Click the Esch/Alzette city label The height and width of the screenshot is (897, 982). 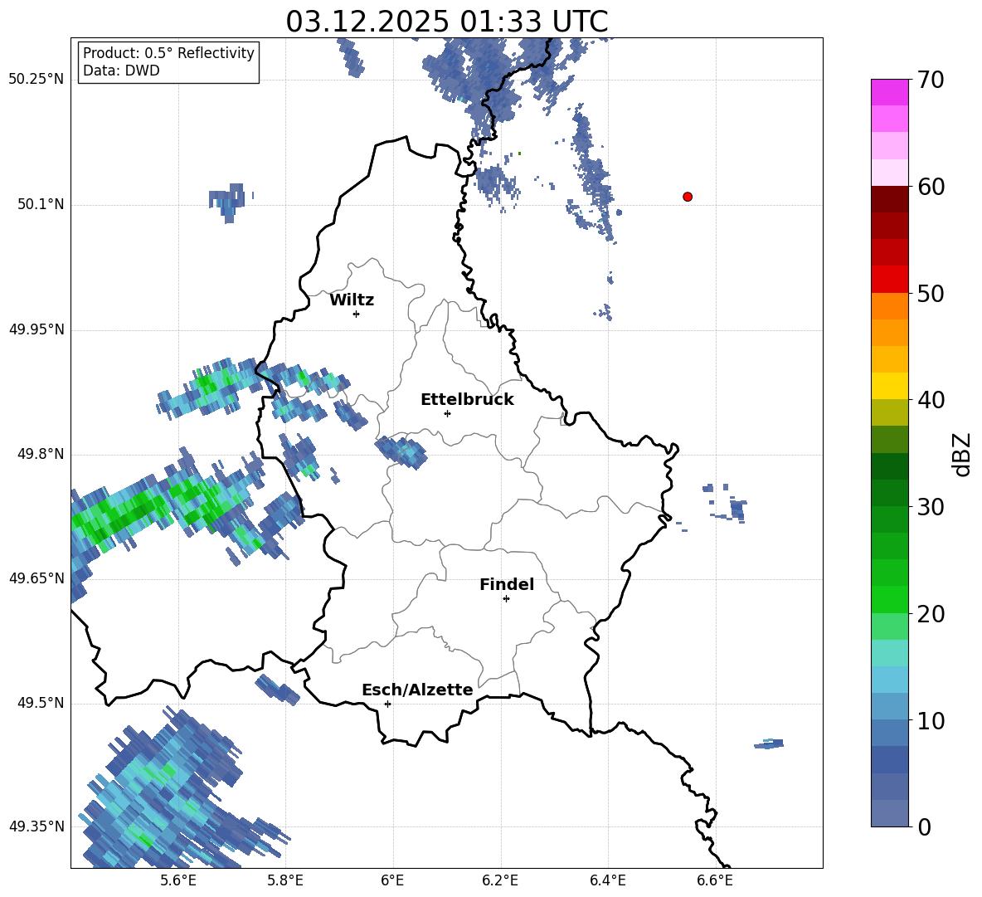[x=417, y=690]
